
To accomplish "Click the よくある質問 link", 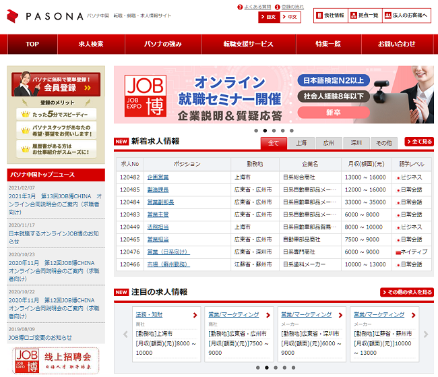I will [257, 7].
